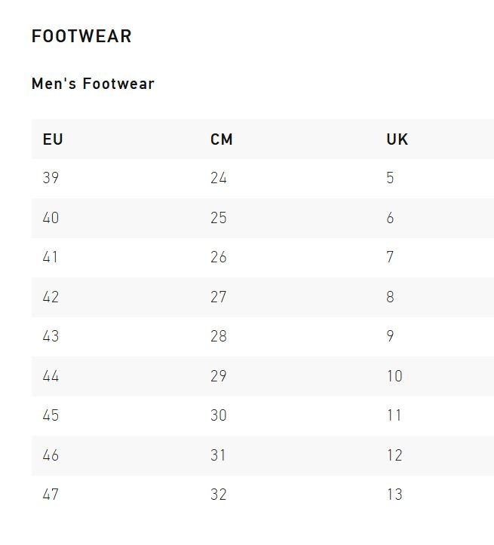494x545 pixels.
Task: Click EU size 44 cell
Action: 51,376
